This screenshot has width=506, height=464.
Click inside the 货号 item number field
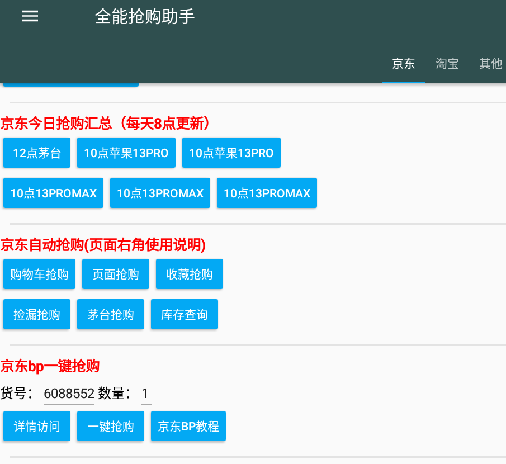tap(69, 393)
